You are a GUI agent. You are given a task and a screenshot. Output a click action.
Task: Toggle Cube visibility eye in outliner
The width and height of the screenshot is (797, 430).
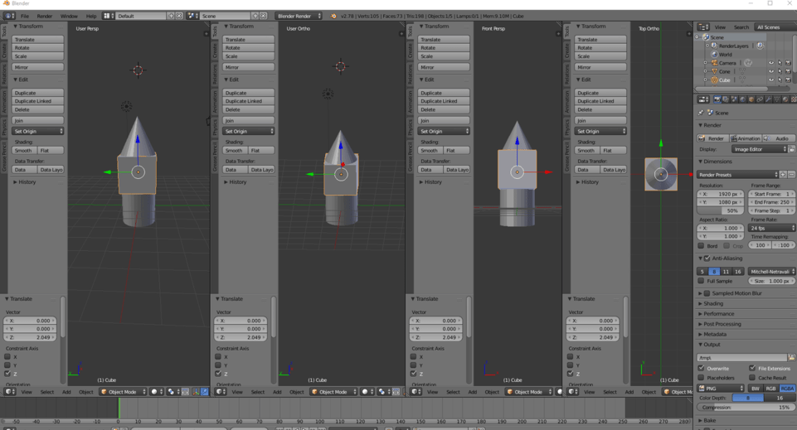coord(771,80)
